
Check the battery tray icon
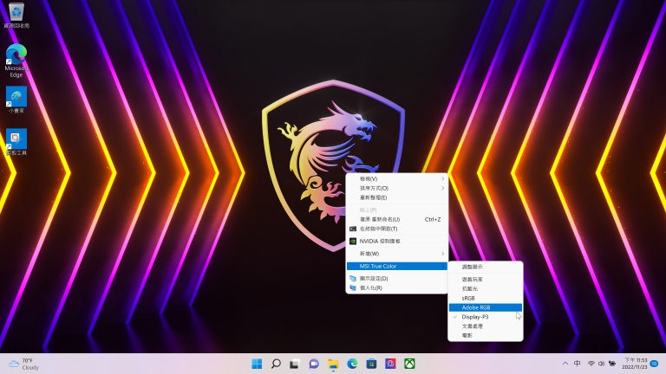[x=612, y=364]
